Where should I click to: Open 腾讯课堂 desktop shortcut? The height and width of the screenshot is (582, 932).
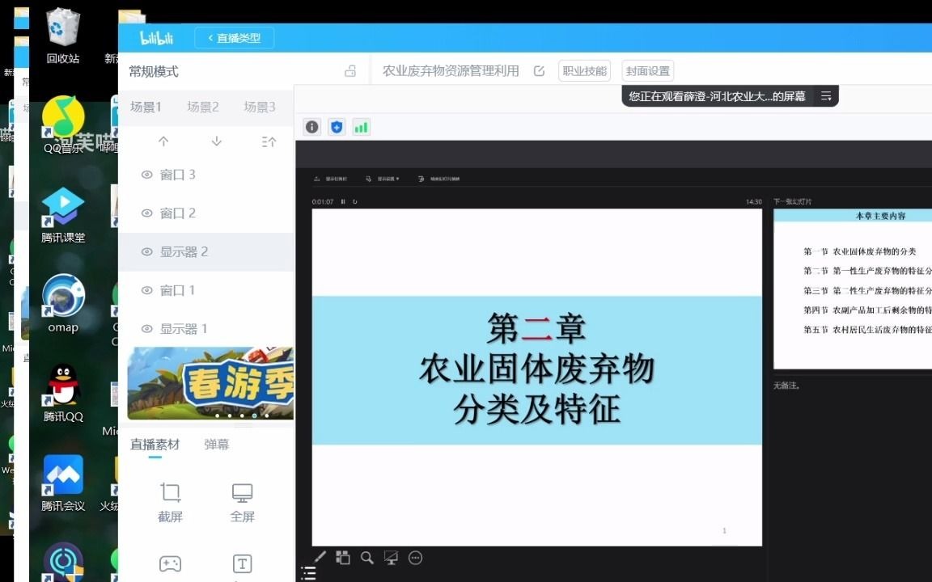63,215
